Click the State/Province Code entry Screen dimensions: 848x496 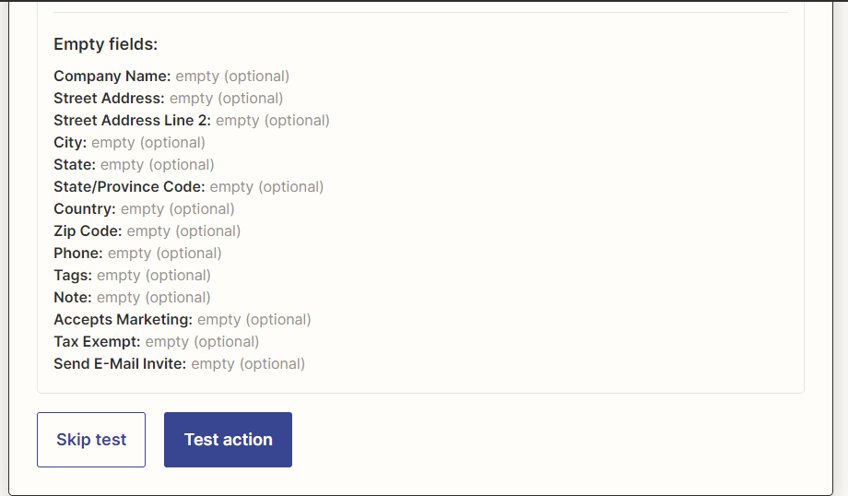point(188,187)
